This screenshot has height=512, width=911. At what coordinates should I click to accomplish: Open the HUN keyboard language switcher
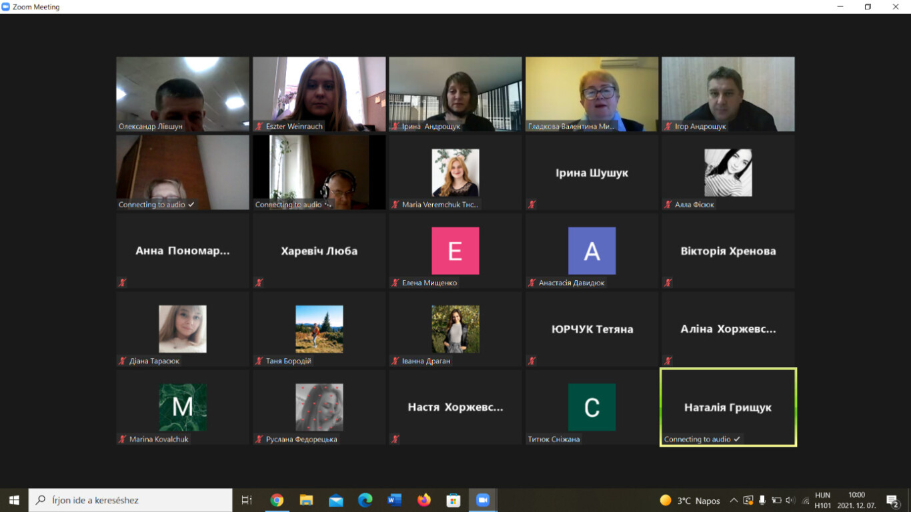pyautogui.click(x=822, y=500)
